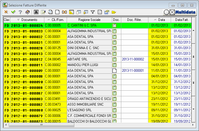Viewport: 199px width, 131px height.
Task: Click C.F. COMMERCIALE FONDI company name
Action: coord(89,116)
